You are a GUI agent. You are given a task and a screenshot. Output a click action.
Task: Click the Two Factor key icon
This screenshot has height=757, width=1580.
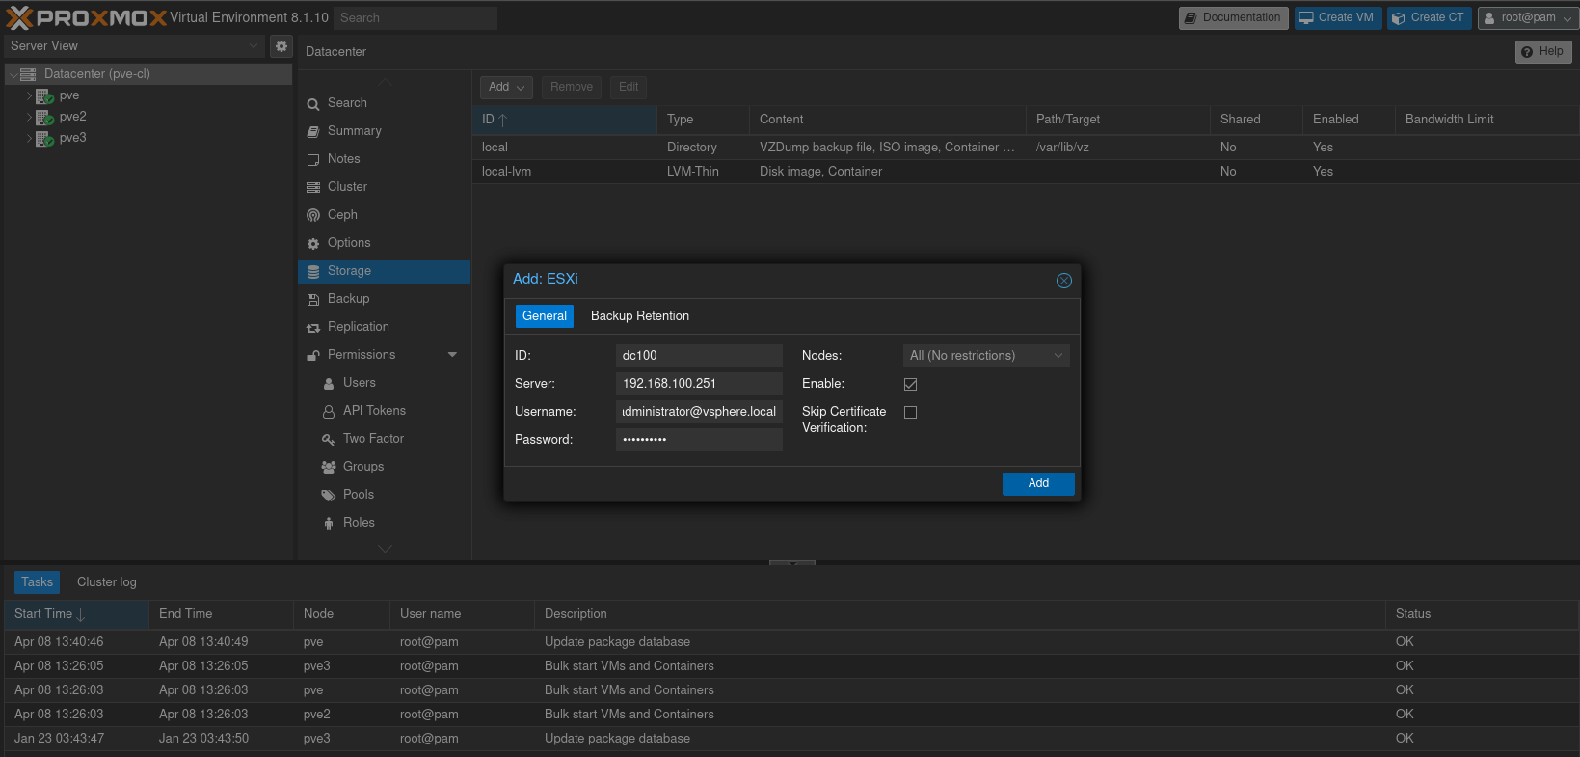click(x=329, y=440)
